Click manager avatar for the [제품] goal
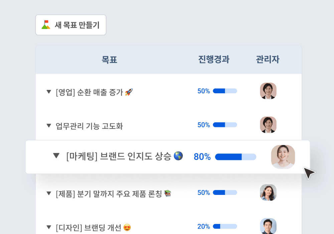Screen dimensions: 334x234 click(268, 193)
